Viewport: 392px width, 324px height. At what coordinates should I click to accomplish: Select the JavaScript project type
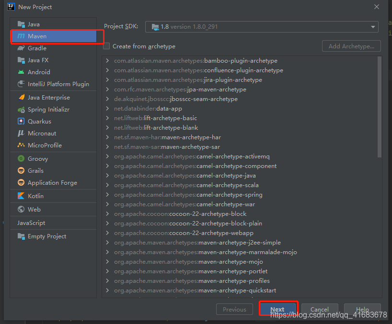(31, 223)
